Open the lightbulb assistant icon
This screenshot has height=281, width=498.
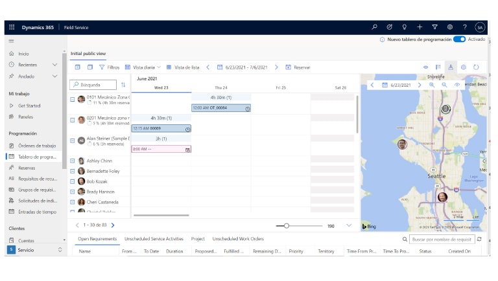pyautogui.click(x=405, y=27)
